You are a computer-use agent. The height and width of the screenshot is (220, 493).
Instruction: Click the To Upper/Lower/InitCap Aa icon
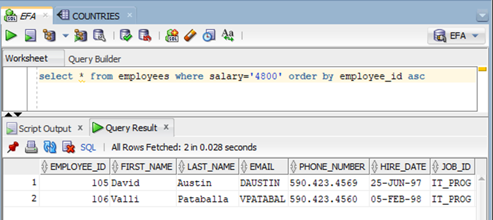tap(228, 35)
